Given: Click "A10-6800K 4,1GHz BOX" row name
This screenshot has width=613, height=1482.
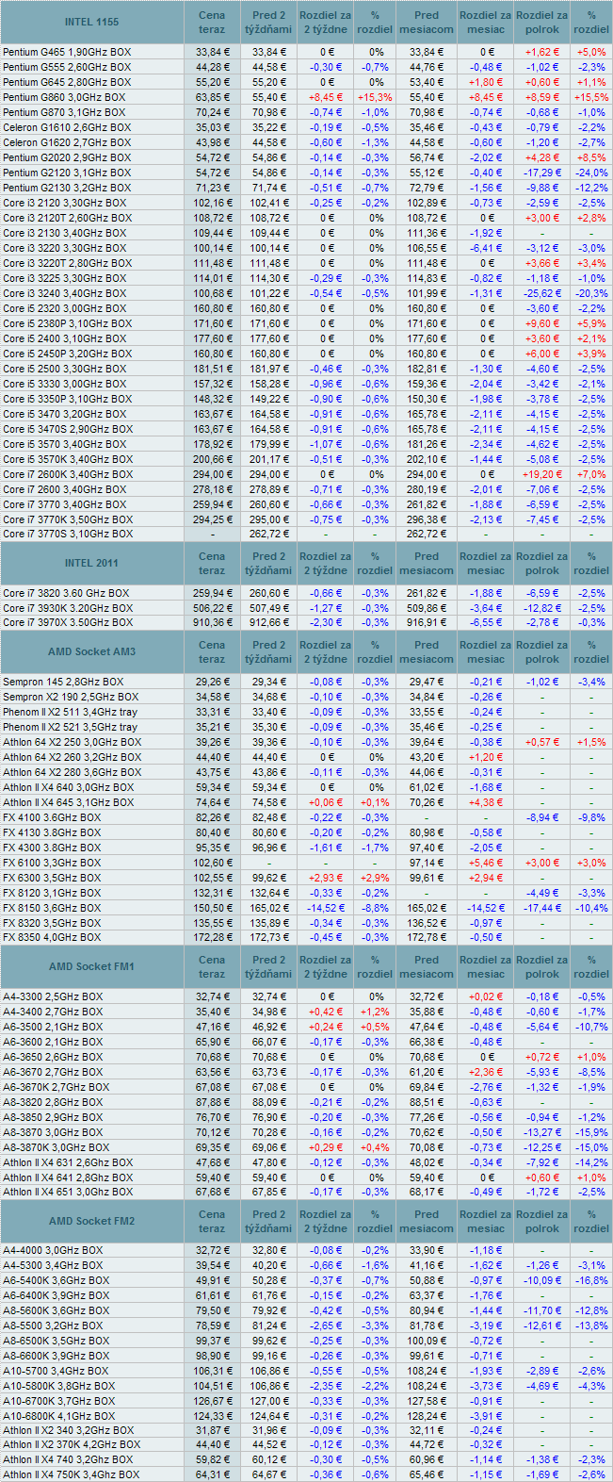Looking at the screenshot, I should [59, 1416].
